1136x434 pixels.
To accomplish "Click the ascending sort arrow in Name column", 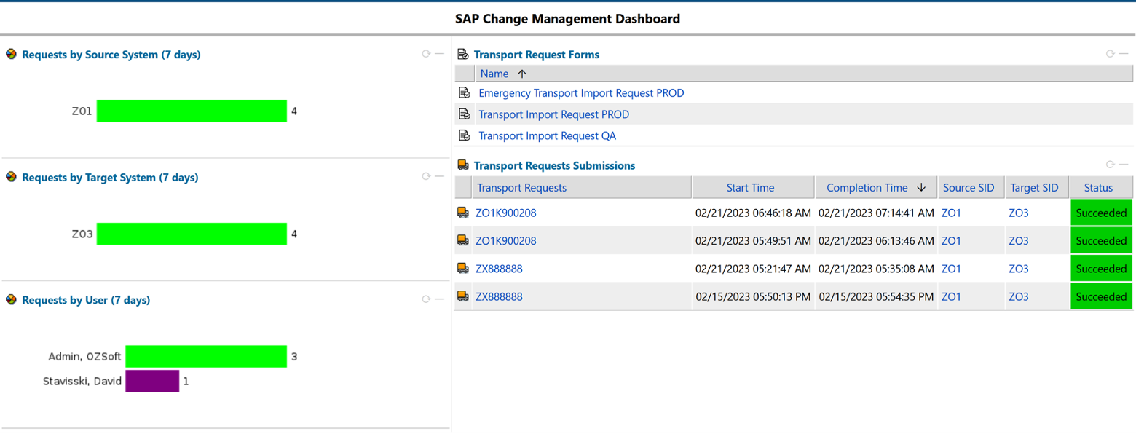I will coord(521,74).
